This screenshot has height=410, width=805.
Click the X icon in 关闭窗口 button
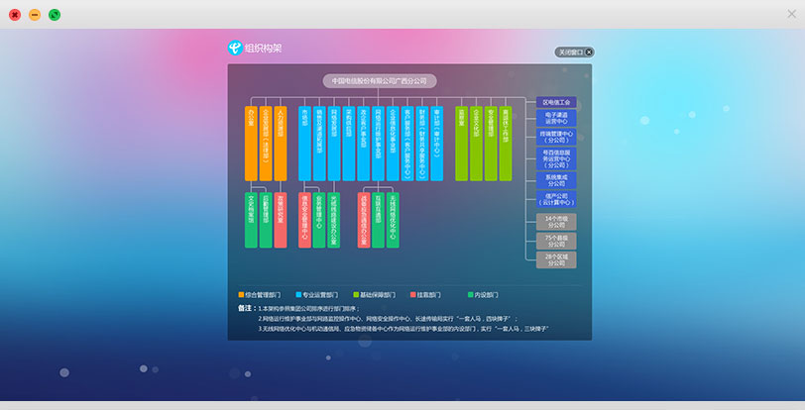click(589, 52)
